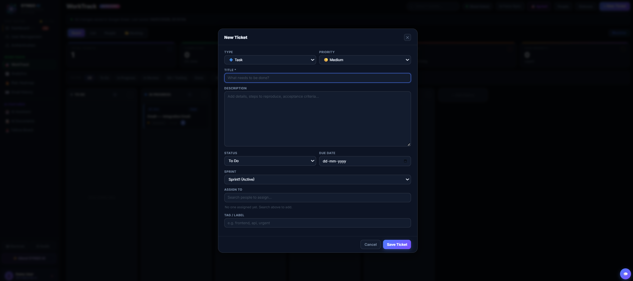Grab the Description resize handle
This screenshot has height=281, width=633.
coord(409,144)
